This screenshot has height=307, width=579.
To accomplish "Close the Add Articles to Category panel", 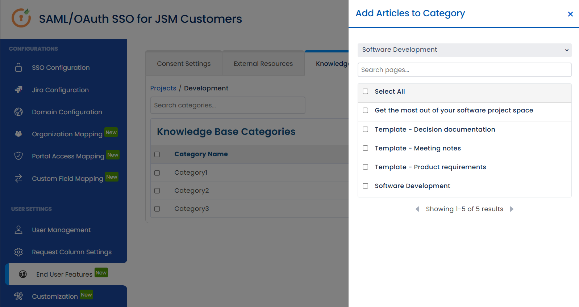I will coord(570,14).
